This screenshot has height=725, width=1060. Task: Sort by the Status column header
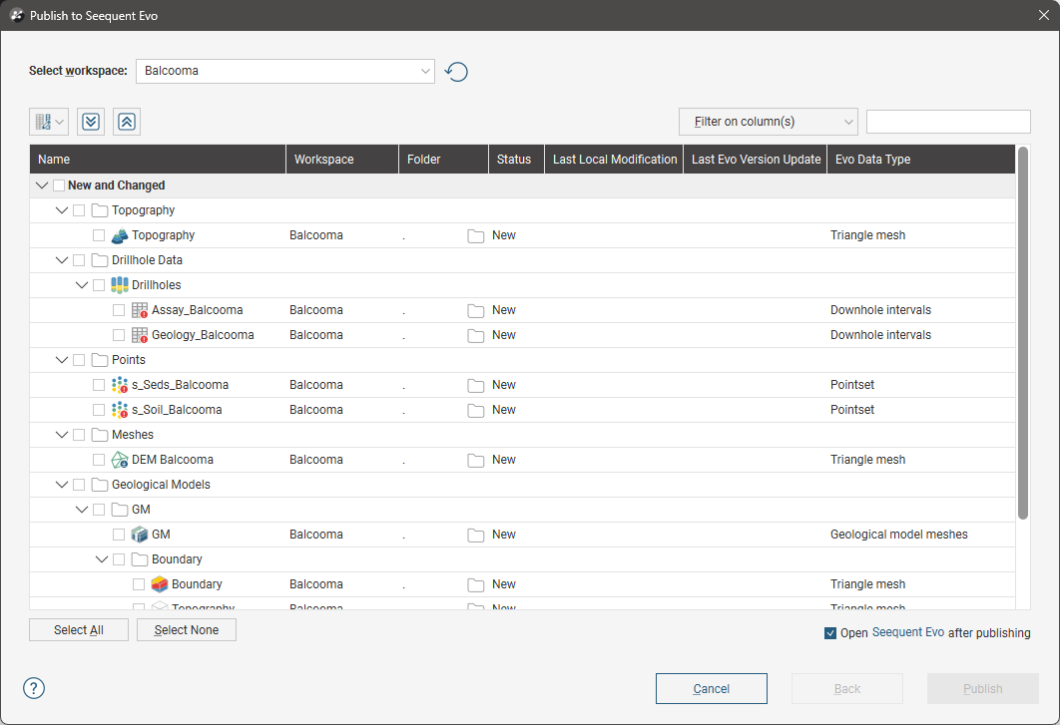pyautogui.click(x=514, y=160)
